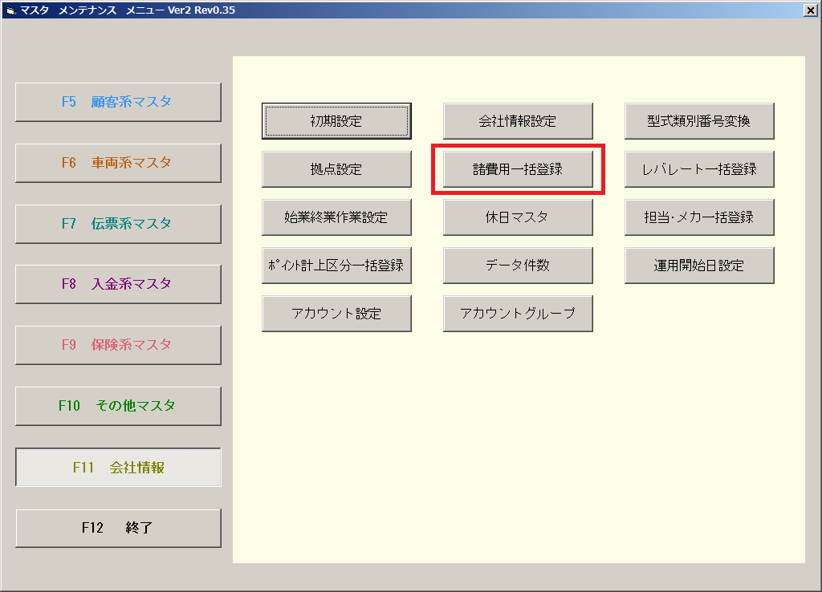
Task: Click the highlighted 諸費用一括登録 button
Action: (x=518, y=169)
